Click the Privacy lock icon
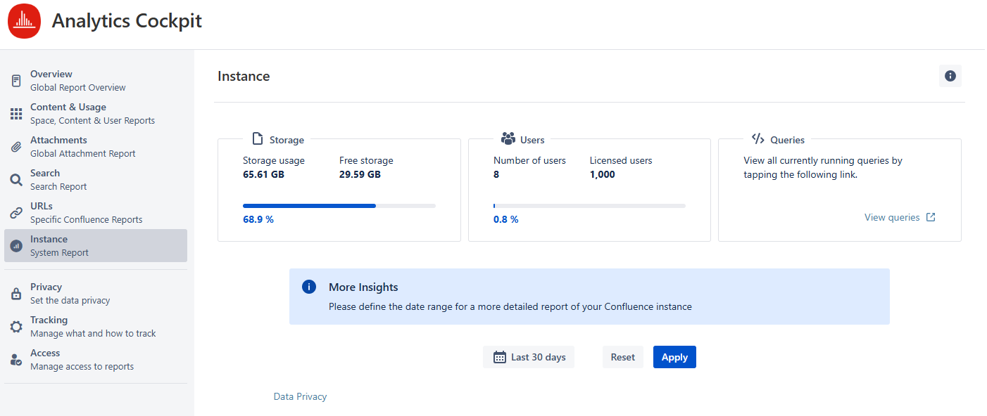 16,294
